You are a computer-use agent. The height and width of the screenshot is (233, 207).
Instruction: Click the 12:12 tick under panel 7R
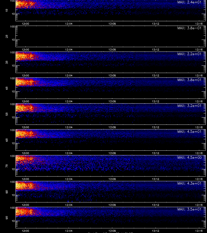[x=156, y=179]
